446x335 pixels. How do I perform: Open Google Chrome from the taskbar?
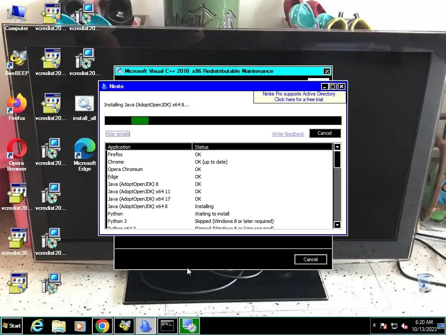(x=102, y=326)
